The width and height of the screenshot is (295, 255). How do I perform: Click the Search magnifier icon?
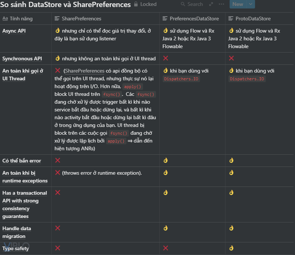pyautogui.click(x=183, y=4)
